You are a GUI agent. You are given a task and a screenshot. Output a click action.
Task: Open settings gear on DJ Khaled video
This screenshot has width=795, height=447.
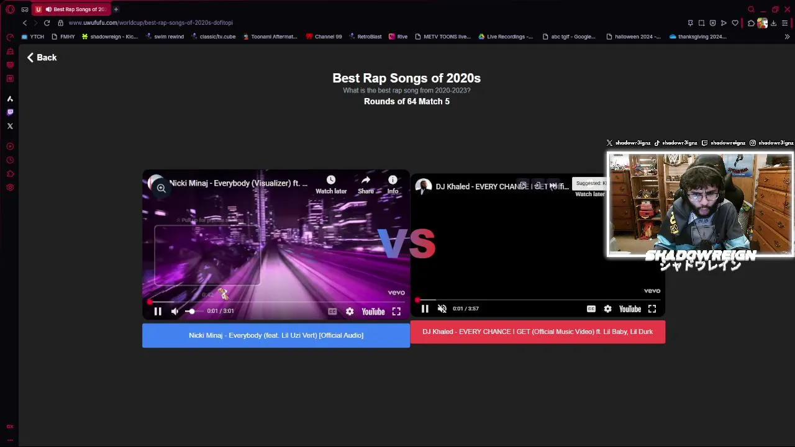tap(607, 309)
